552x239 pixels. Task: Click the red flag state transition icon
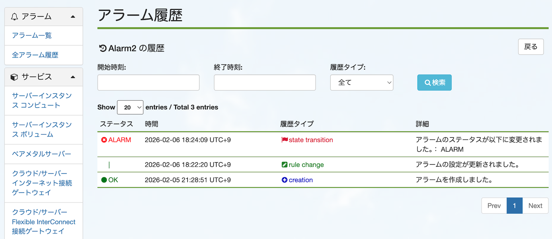point(285,140)
